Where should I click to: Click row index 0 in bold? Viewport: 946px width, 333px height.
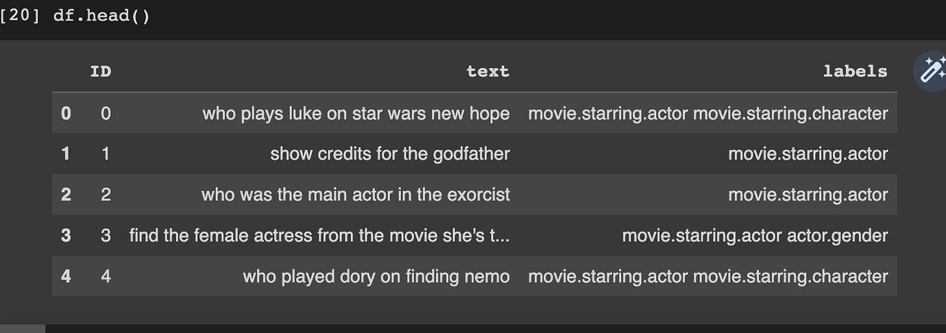66,113
